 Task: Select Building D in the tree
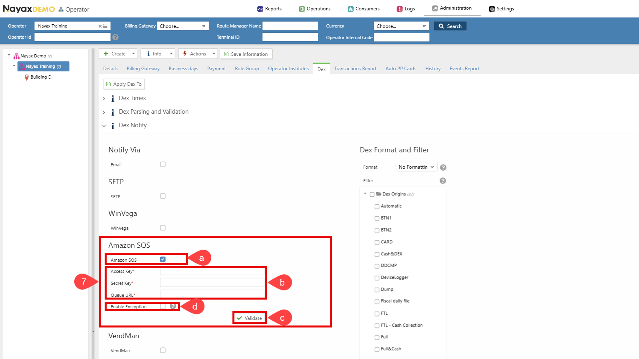(x=41, y=77)
